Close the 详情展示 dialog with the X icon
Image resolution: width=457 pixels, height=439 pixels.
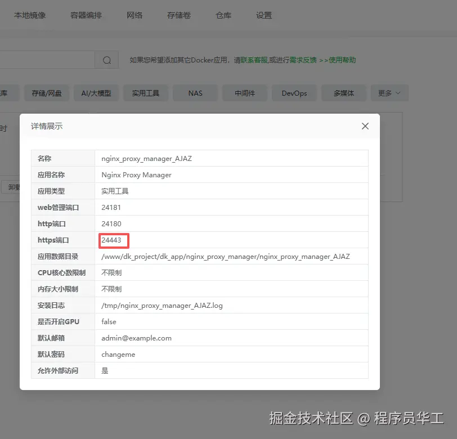[365, 126]
